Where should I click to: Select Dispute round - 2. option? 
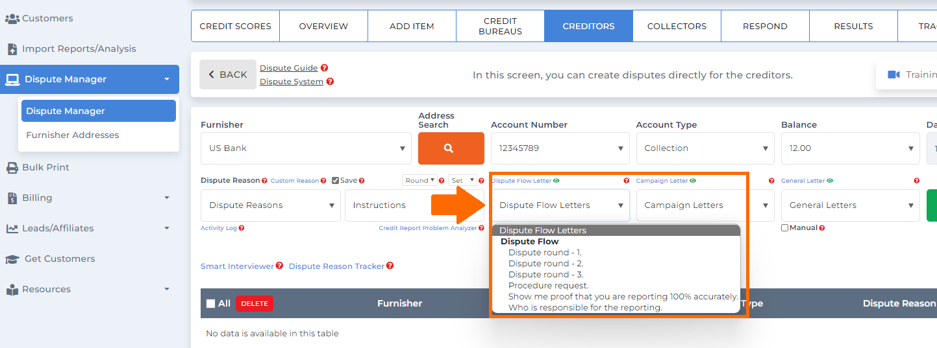pos(616,264)
